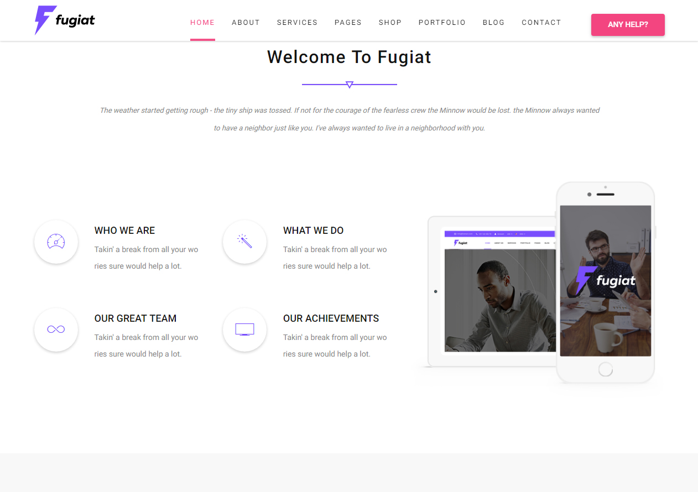
Task: Go to the Portfolio section
Action: pyautogui.click(x=442, y=23)
